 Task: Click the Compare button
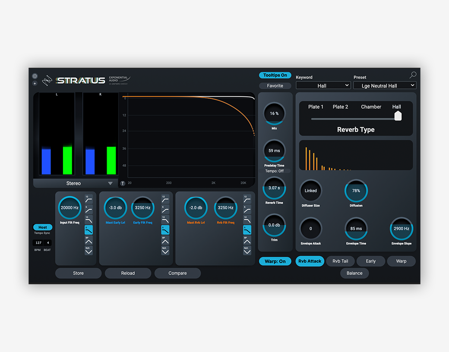click(x=177, y=273)
